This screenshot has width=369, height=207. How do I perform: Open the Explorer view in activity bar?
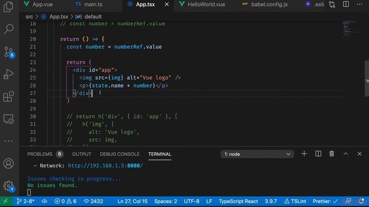click(9, 6)
